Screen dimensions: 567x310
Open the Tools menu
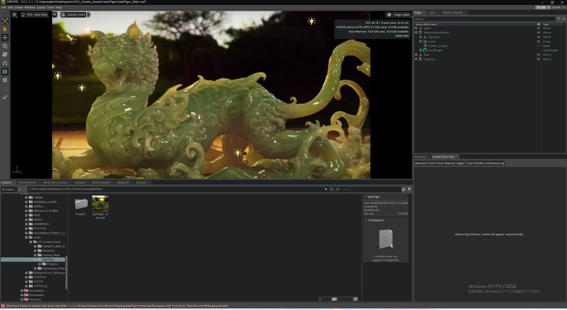[x=50, y=7]
